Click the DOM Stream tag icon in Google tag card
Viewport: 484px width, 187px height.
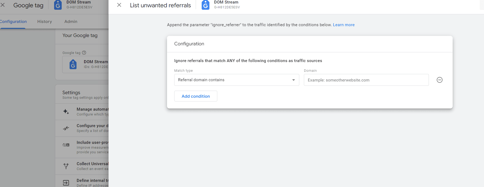pos(73,64)
